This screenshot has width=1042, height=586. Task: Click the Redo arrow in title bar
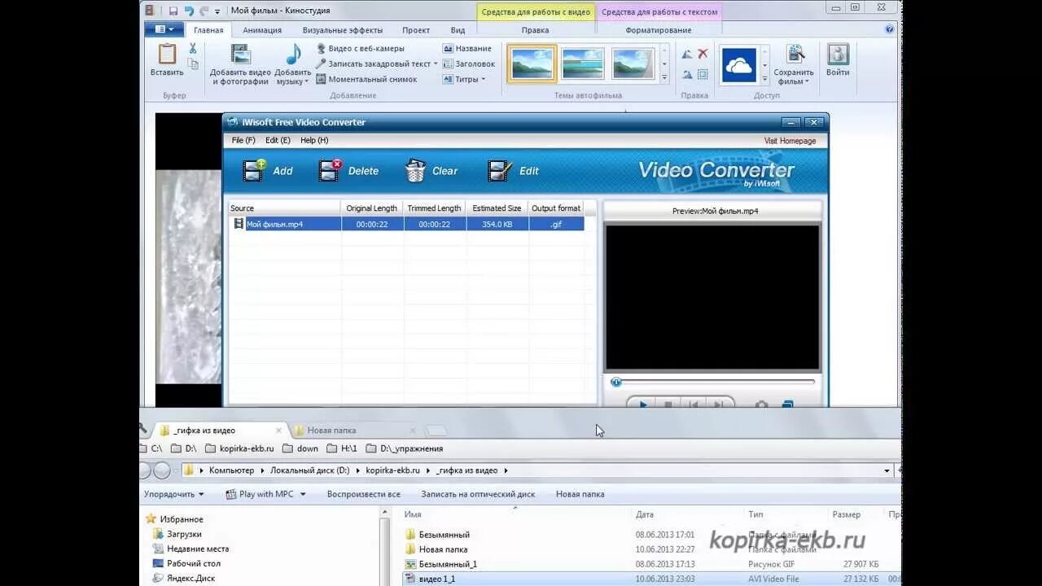coord(204,11)
